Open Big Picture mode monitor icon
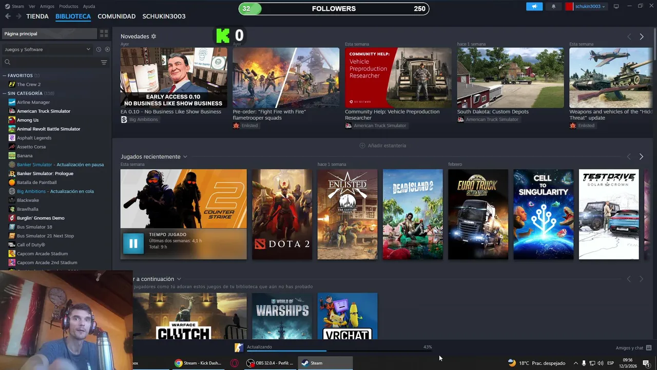 [616, 7]
